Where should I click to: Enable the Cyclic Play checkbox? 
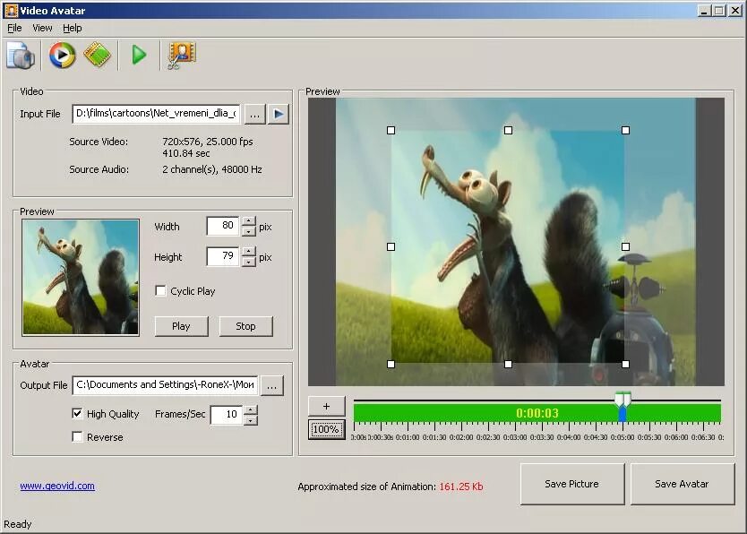pos(160,290)
